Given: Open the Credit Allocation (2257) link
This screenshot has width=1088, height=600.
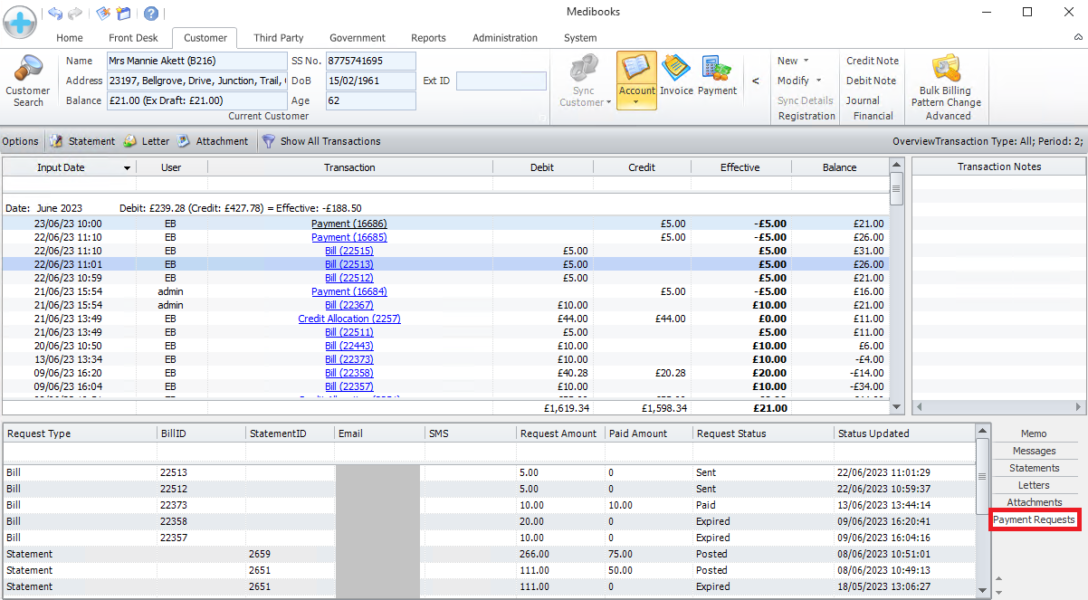Looking at the screenshot, I should (x=348, y=319).
